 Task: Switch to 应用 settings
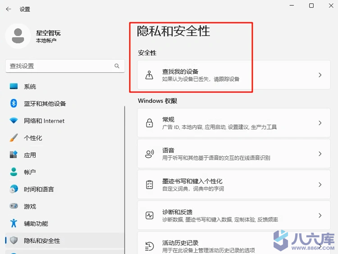pyautogui.click(x=64, y=155)
